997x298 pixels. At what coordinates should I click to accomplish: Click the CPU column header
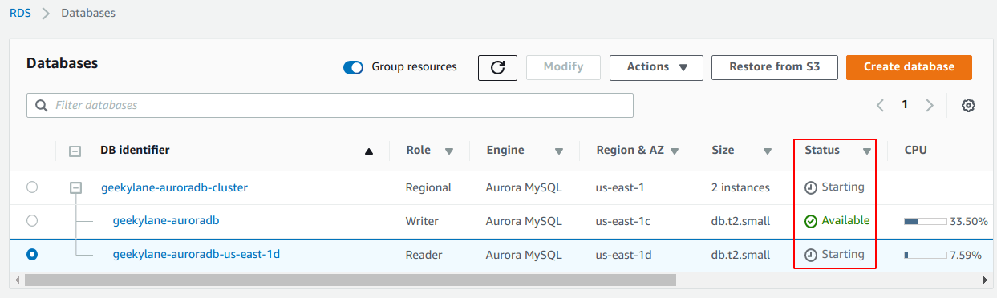click(x=915, y=150)
